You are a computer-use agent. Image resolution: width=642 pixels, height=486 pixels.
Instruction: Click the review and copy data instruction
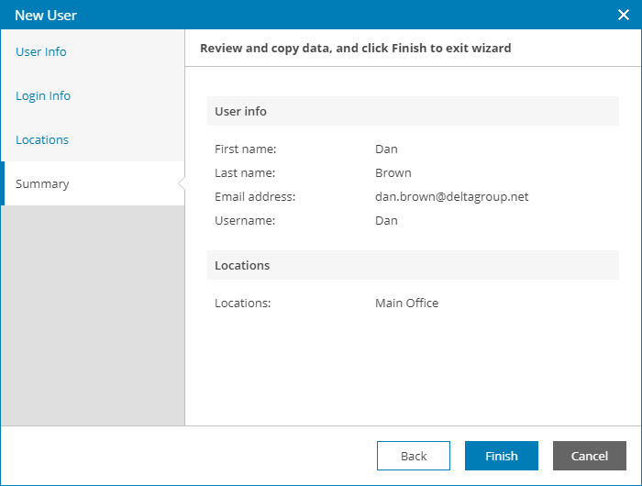[x=355, y=48]
